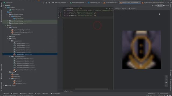Image resolution: width=172 pixels, height=96 pixels.
Task: Select AndroidManifest.xml in the project tree
Action: tap(17, 10)
